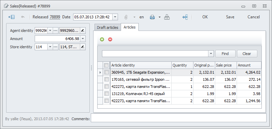This screenshot has height=129, width=272.
Task: Open the Agent identity dropdown
Action: [x=50, y=31]
